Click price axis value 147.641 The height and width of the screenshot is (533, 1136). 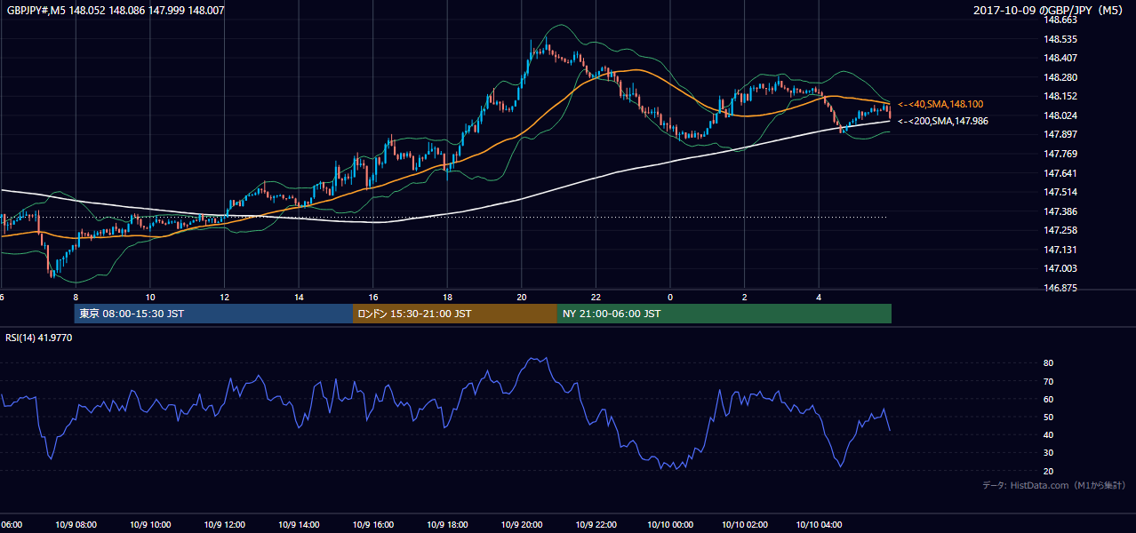tap(1060, 173)
